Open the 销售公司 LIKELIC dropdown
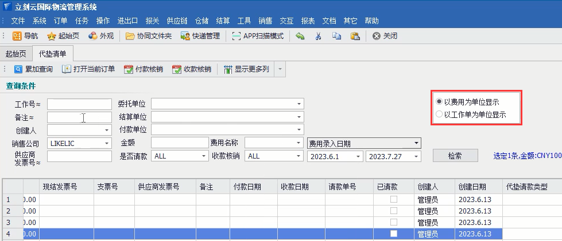The width and height of the screenshot is (562, 241). pyautogui.click(x=106, y=143)
